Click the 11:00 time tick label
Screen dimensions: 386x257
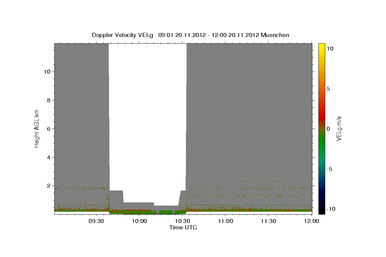point(225,221)
